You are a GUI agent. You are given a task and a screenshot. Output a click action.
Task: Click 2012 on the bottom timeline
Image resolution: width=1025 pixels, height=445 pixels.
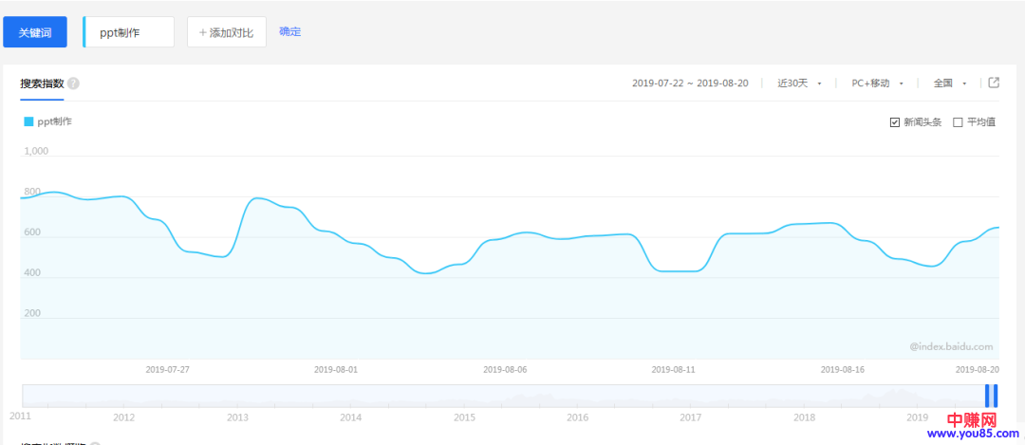tap(123, 417)
